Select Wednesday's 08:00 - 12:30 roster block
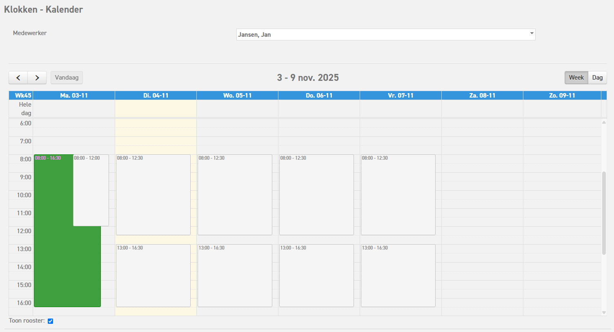Image resolution: width=614 pixels, height=332 pixels. [235, 195]
